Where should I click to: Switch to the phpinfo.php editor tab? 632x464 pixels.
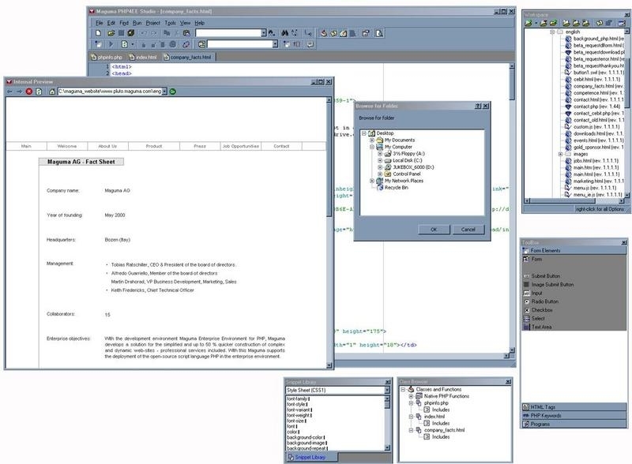(107, 57)
